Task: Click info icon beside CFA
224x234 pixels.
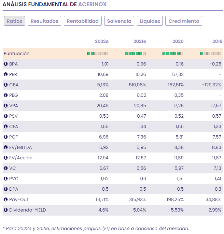Action: pos(6,126)
